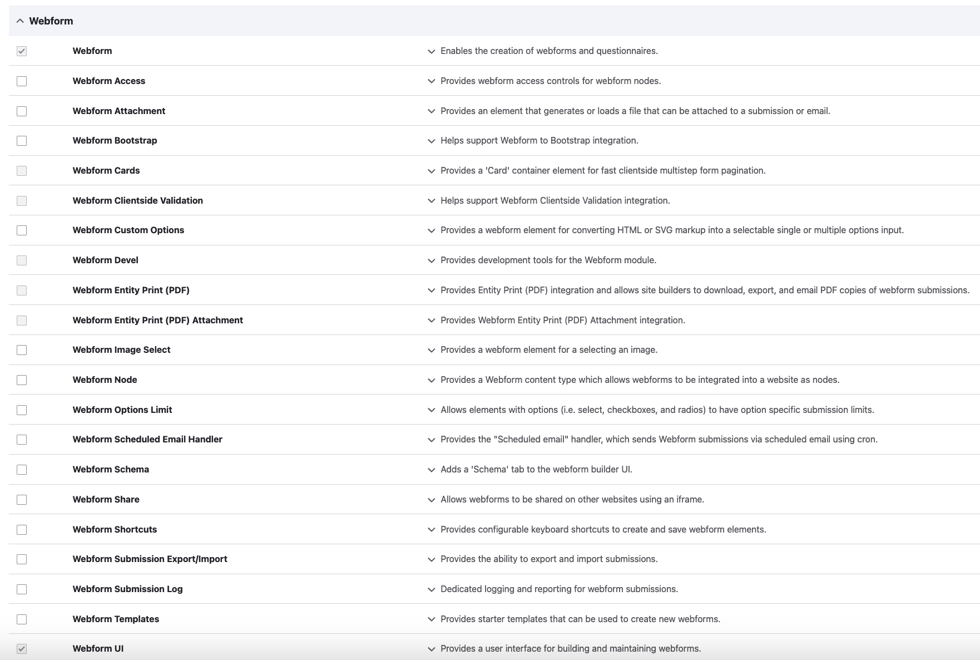Expand description chevron for Webform Schema
The width and height of the screenshot is (980, 660).
431,470
